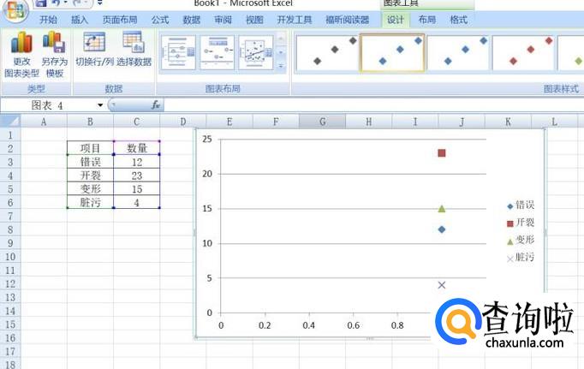
Task: Select cell with value 12
Action: tap(137, 162)
